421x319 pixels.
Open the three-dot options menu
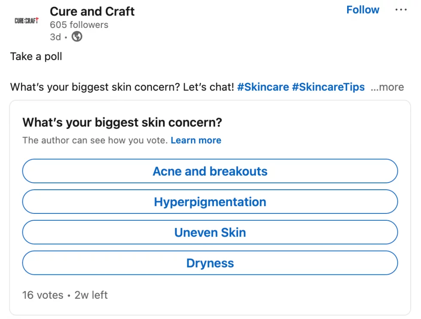[x=401, y=9]
